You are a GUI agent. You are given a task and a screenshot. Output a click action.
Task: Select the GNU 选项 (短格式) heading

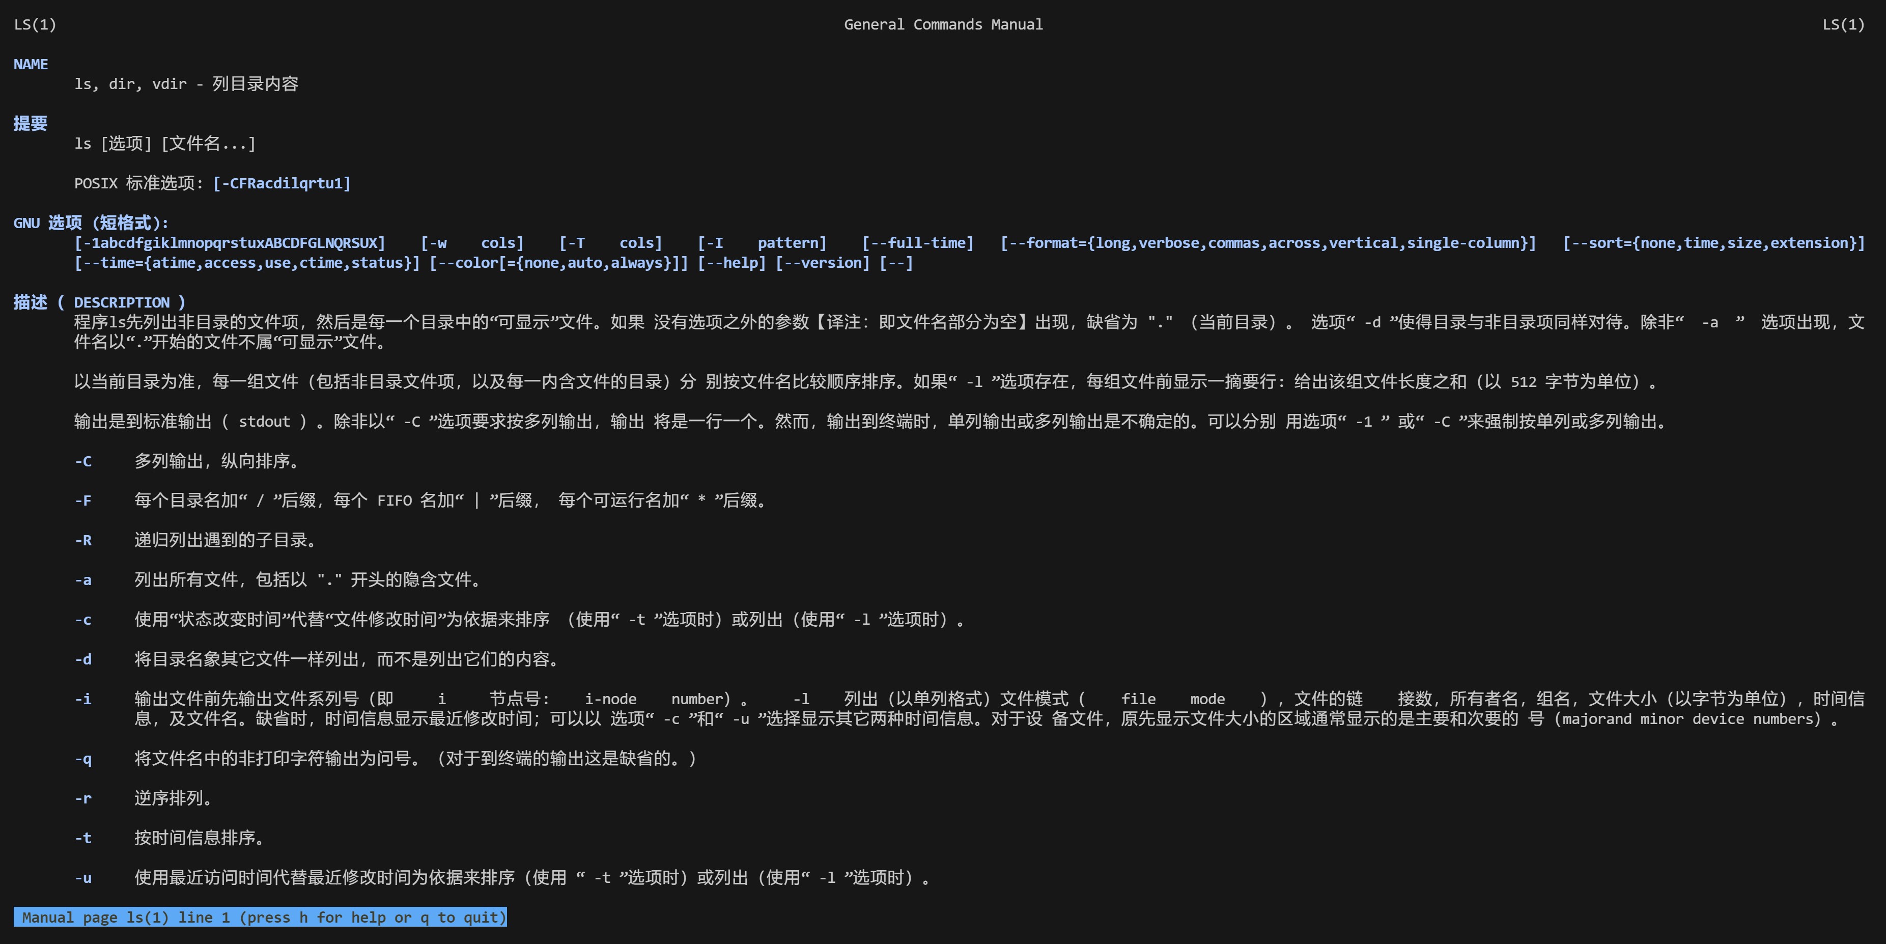(92, 222)
